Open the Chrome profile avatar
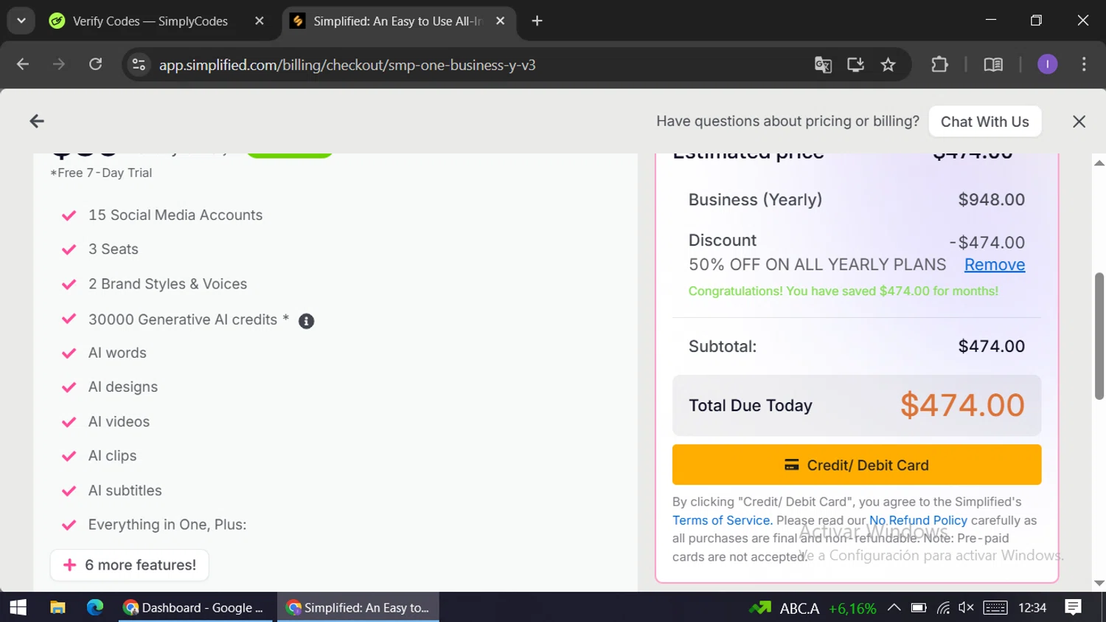This screenshot has height=622, width=1106. point(1047,65)
